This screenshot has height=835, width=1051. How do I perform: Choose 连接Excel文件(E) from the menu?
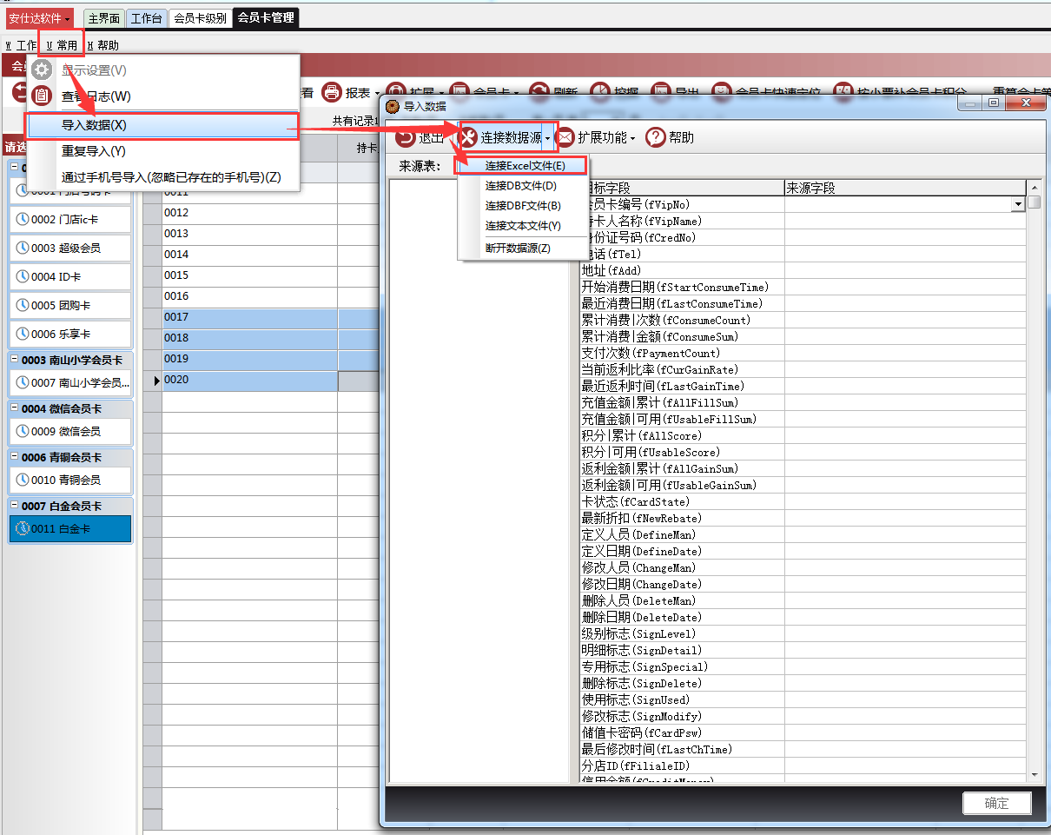coord(525,165)
